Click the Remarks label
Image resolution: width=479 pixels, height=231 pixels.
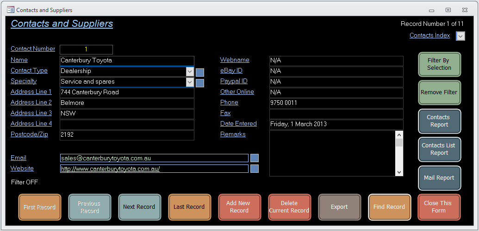[233, 134]
